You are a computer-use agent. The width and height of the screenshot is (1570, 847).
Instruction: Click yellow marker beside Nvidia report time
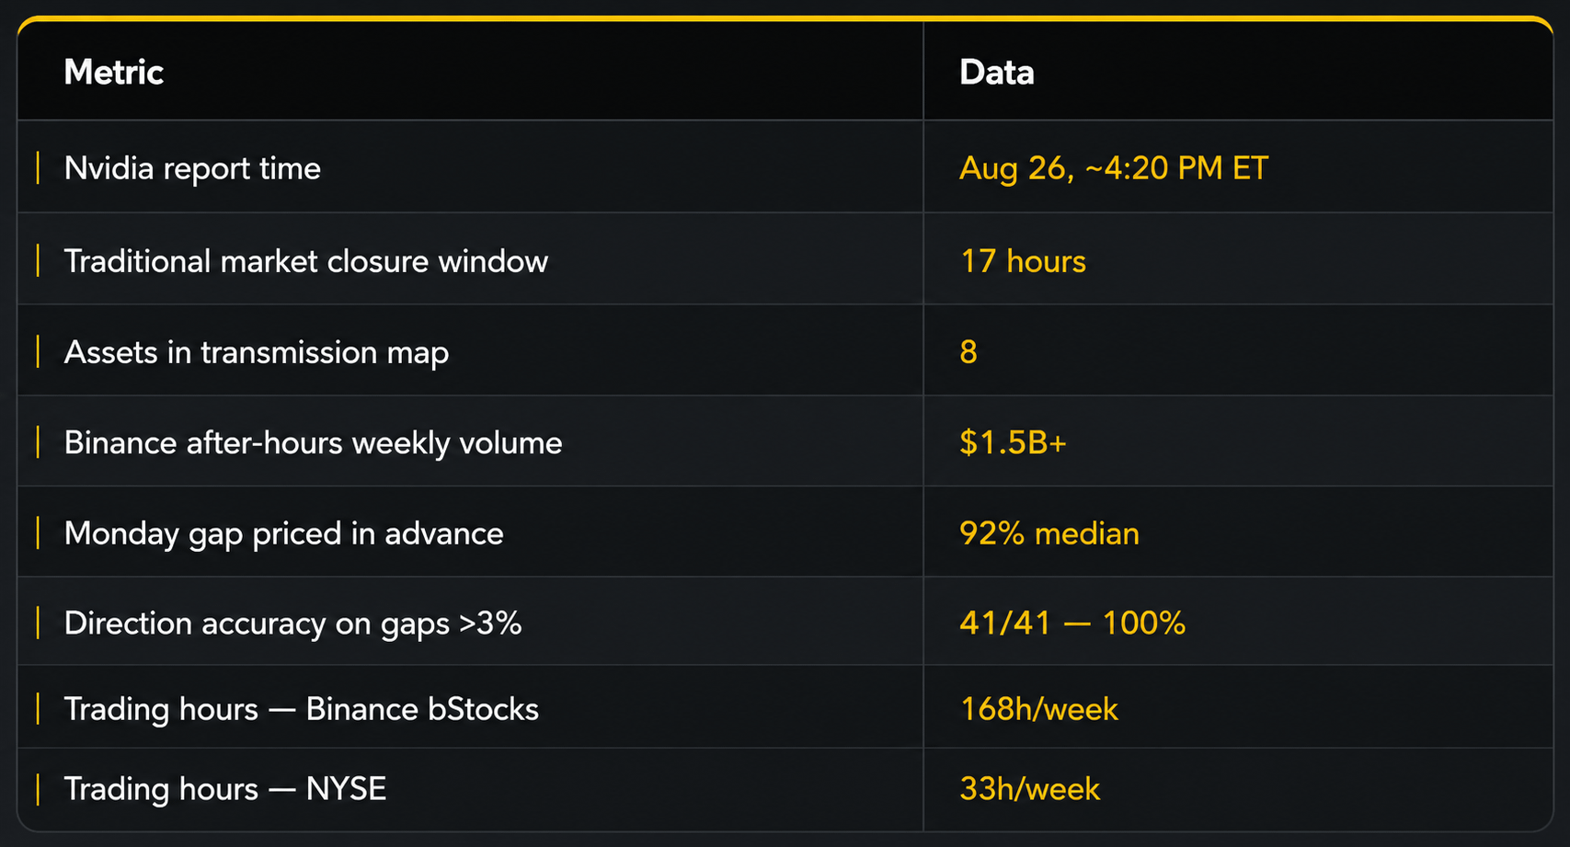[38, 168]
